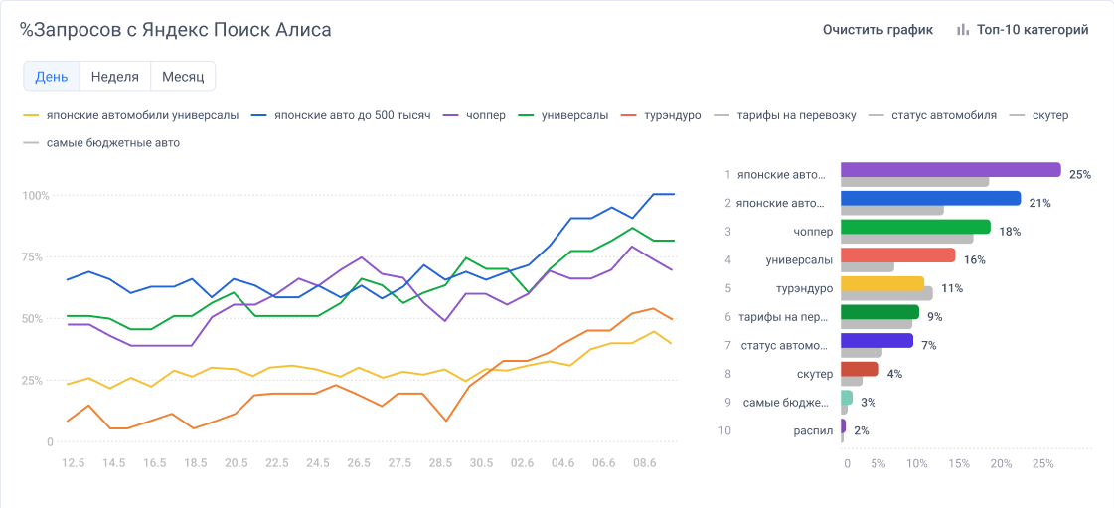Click the red скутер 4% bar
The height and width of the screenshot is (508, 1114).
coord(860,369)
